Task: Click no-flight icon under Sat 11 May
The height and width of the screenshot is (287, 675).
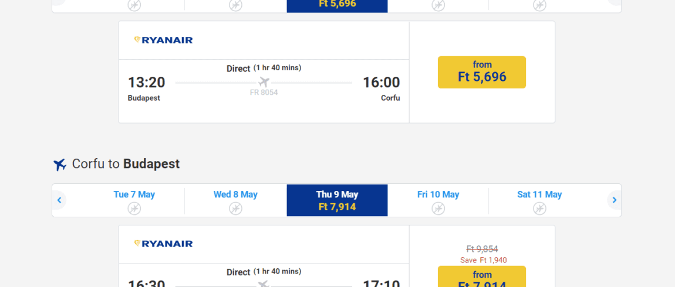Action: (x=539, y=209)
